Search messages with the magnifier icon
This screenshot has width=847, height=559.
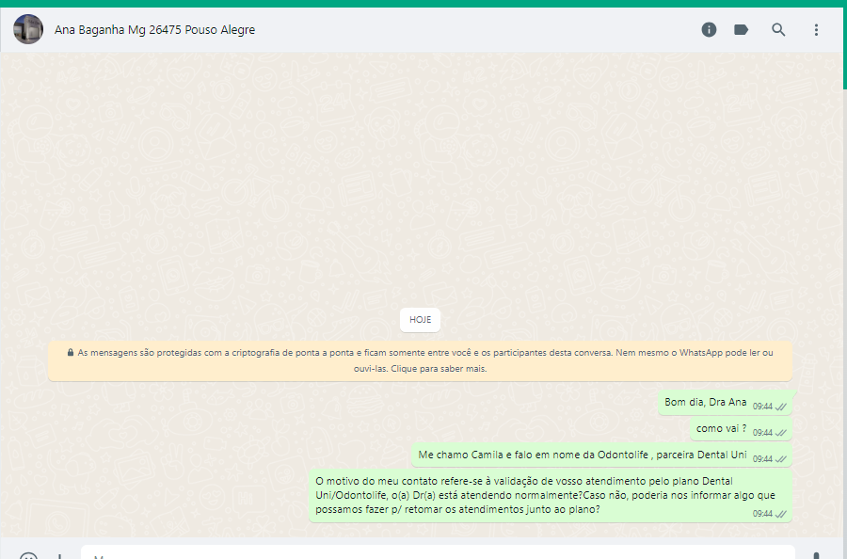point(778,30)
